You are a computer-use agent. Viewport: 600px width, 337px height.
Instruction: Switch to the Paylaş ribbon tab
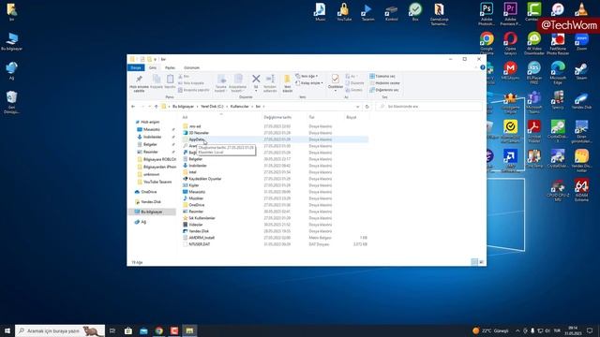(170, 67)
